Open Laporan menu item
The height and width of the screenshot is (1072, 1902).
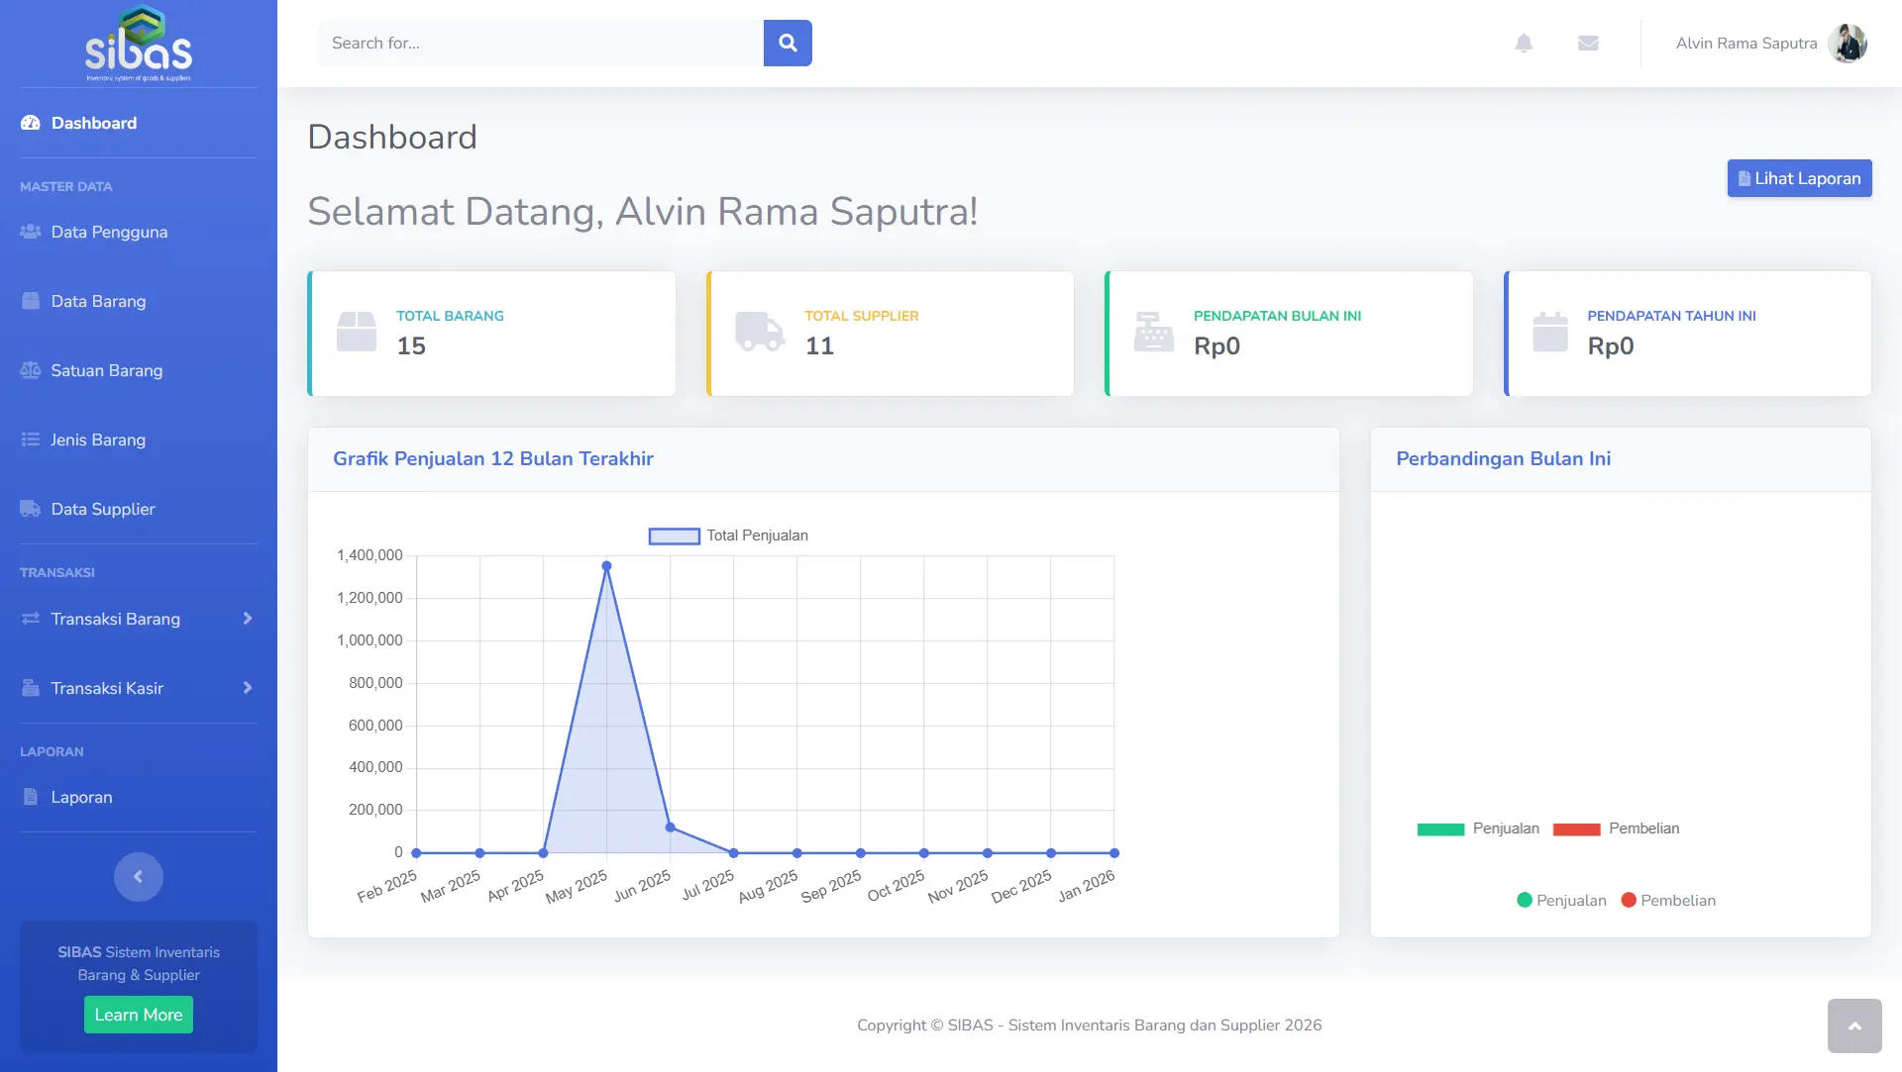(139, 797)
